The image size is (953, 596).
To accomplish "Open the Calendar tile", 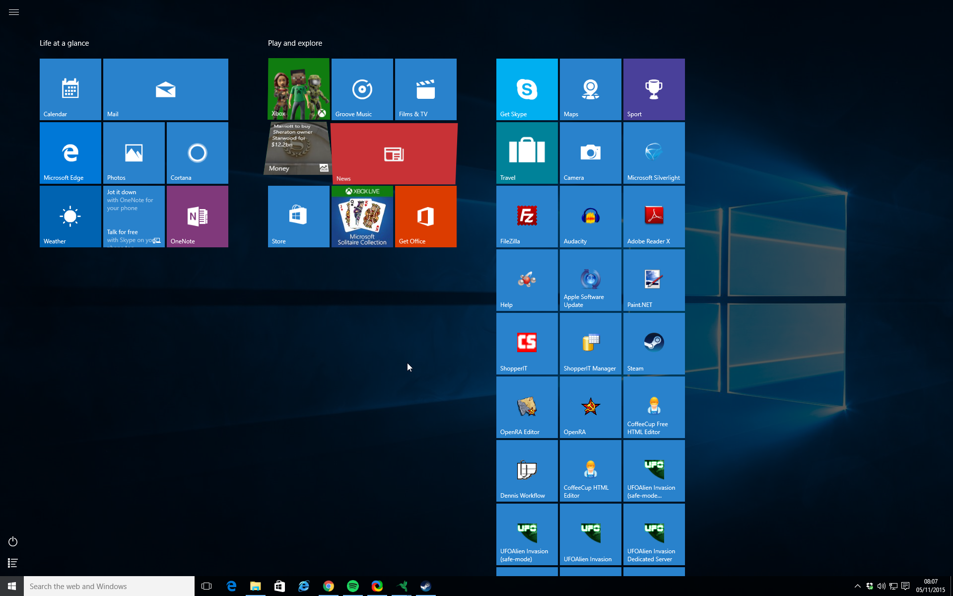I will (x=70, y=89).
